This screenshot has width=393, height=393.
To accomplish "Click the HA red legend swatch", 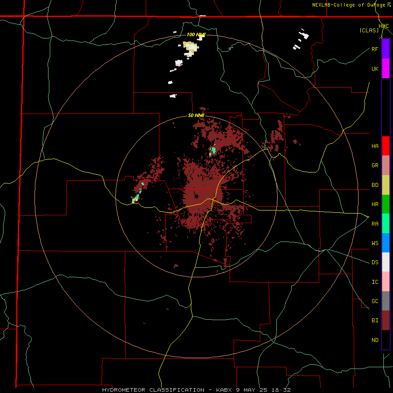I will pyautogui.click(x=386, y=146).
